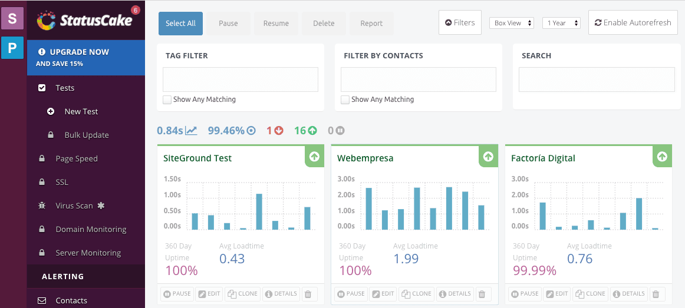685x308 pixels.
Task: Click the lock icon beside Bulk Update
Action: pos(51,135)
